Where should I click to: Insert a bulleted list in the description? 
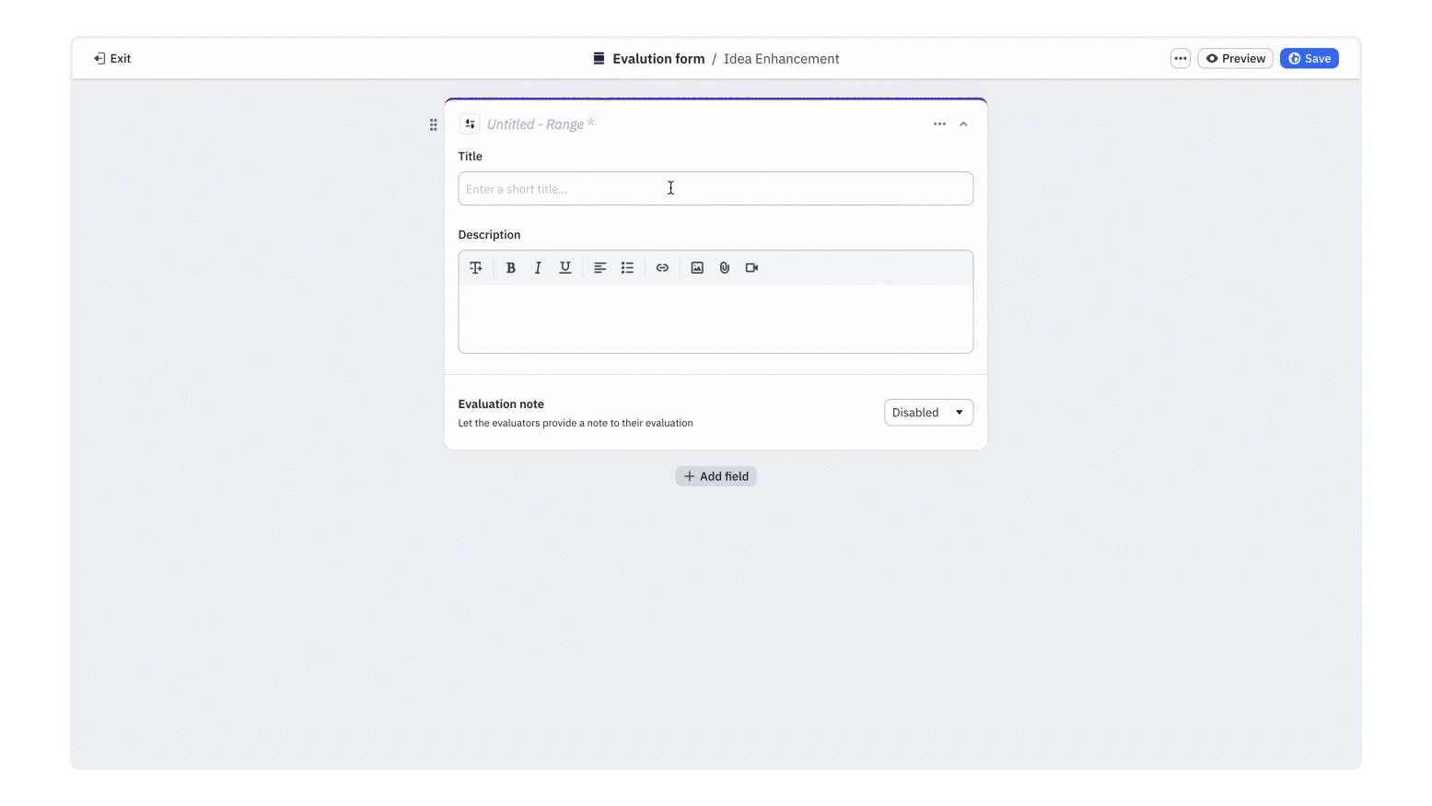(x=627, y=267)
